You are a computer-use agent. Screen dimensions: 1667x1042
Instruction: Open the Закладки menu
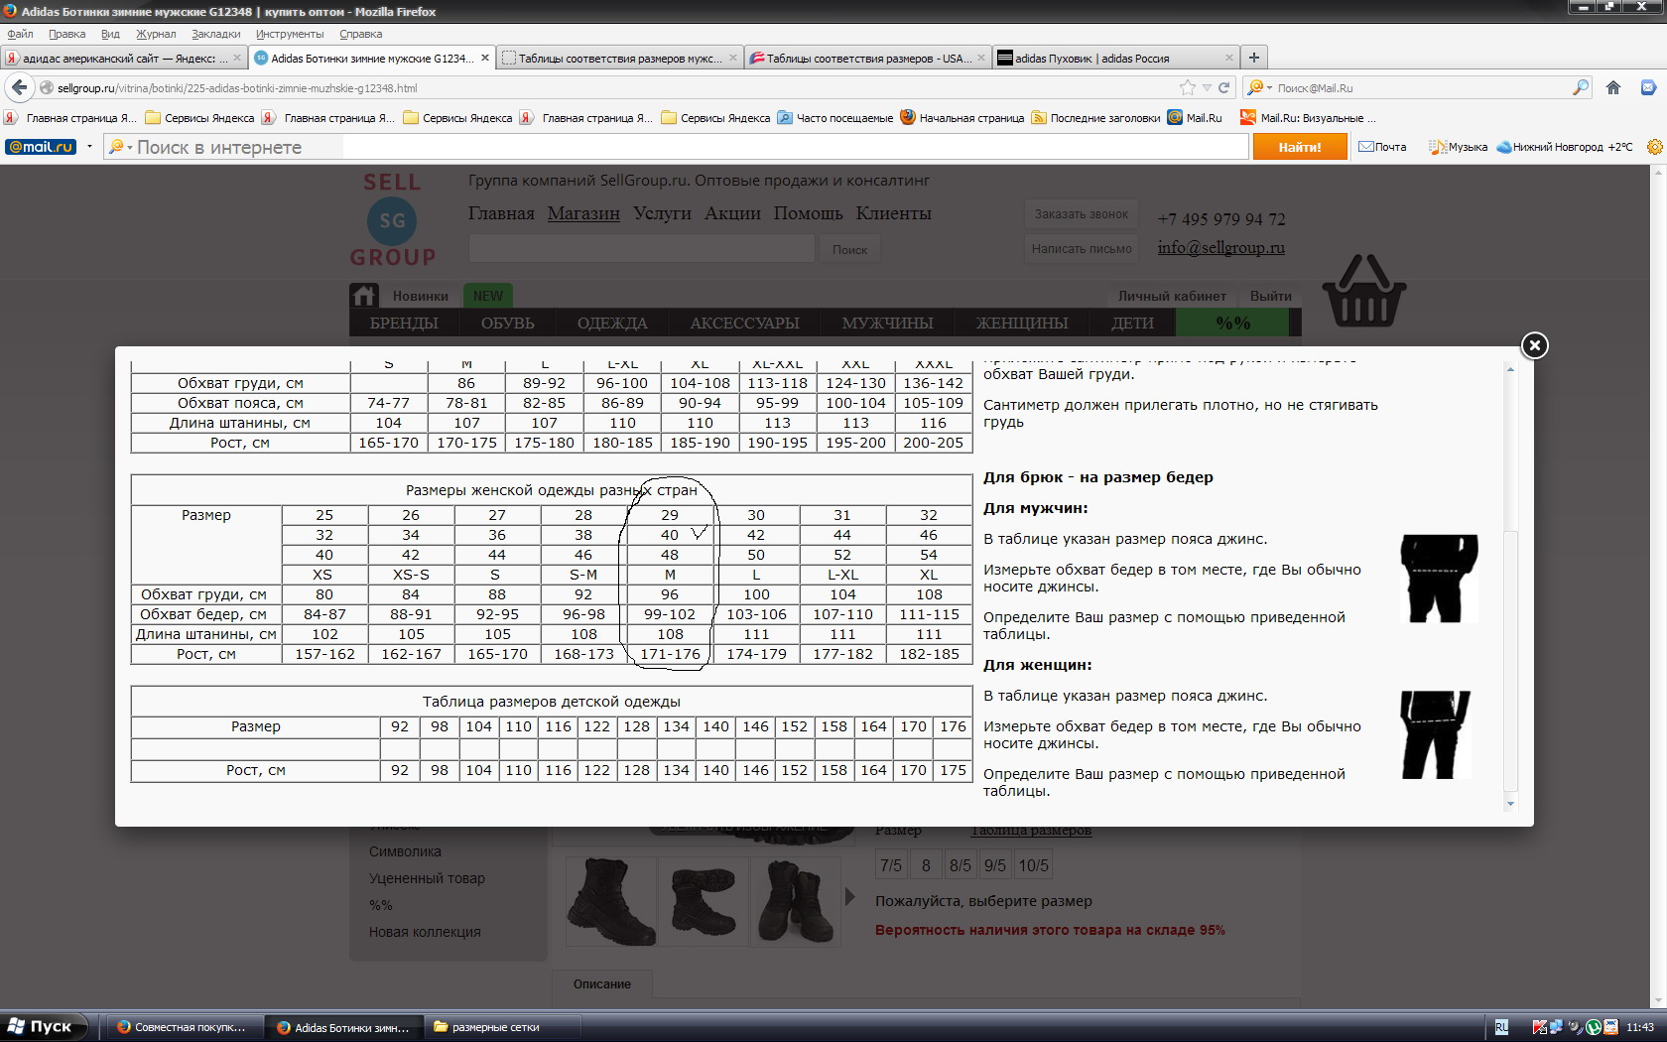(216, 34)
